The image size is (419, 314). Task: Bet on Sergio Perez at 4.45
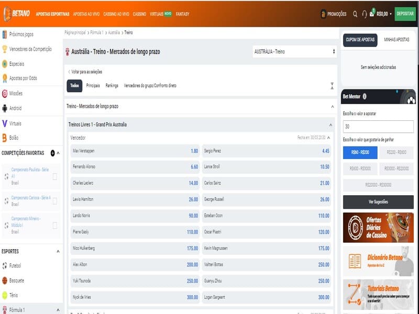click(x=267, y=151)
